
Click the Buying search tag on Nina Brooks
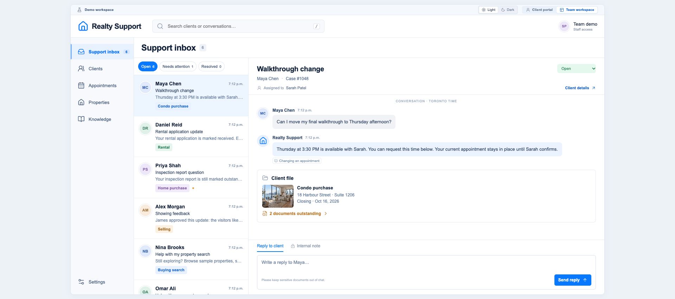click(x=171, y=270)
